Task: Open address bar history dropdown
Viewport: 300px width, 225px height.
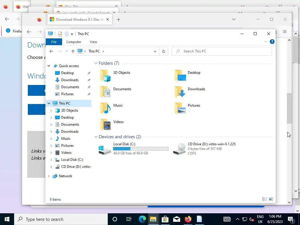Action: [155, 51]
